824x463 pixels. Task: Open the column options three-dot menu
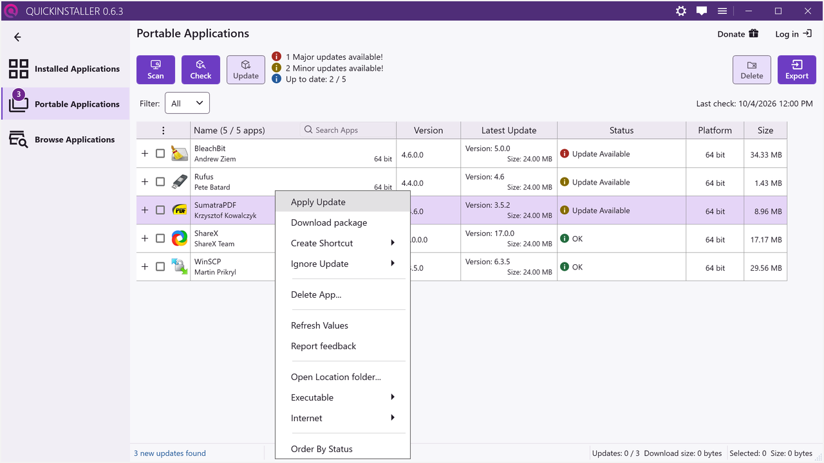164,131
